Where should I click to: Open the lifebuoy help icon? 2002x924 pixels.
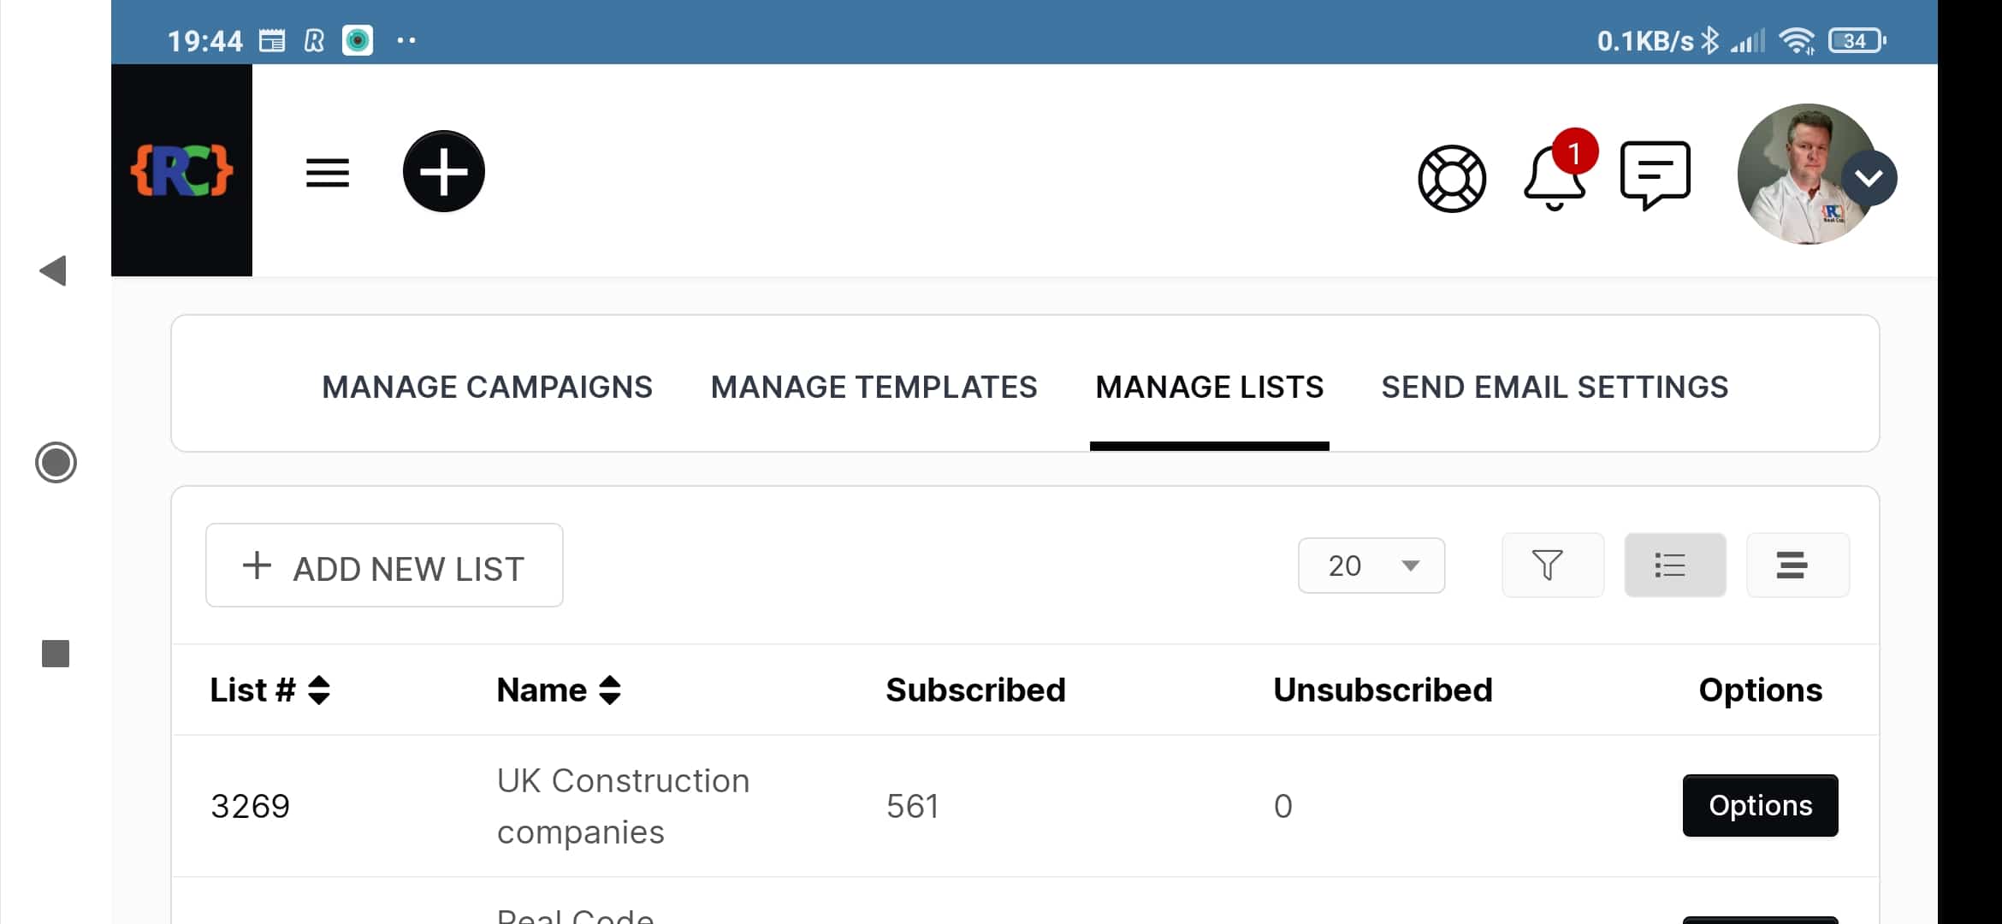tap(1452, 178)
